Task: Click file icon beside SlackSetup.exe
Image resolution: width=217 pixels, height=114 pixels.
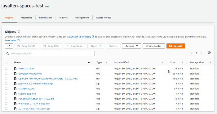Action: coord(15,88)
